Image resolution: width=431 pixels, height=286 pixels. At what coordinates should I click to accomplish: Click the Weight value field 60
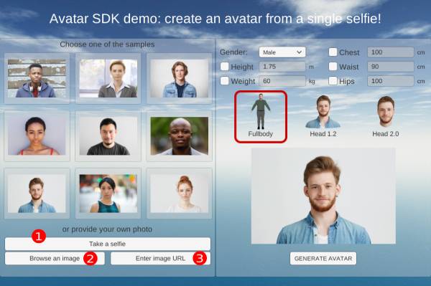[x=282, y=81]
